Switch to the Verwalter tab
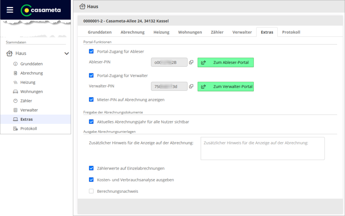This screenshot has width=345, height=216. (x=242, y=32)
